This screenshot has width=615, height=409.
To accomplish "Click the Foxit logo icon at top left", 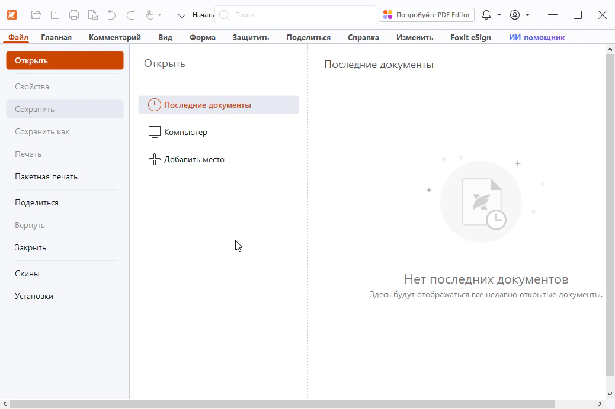I will [x=12, y=15].
